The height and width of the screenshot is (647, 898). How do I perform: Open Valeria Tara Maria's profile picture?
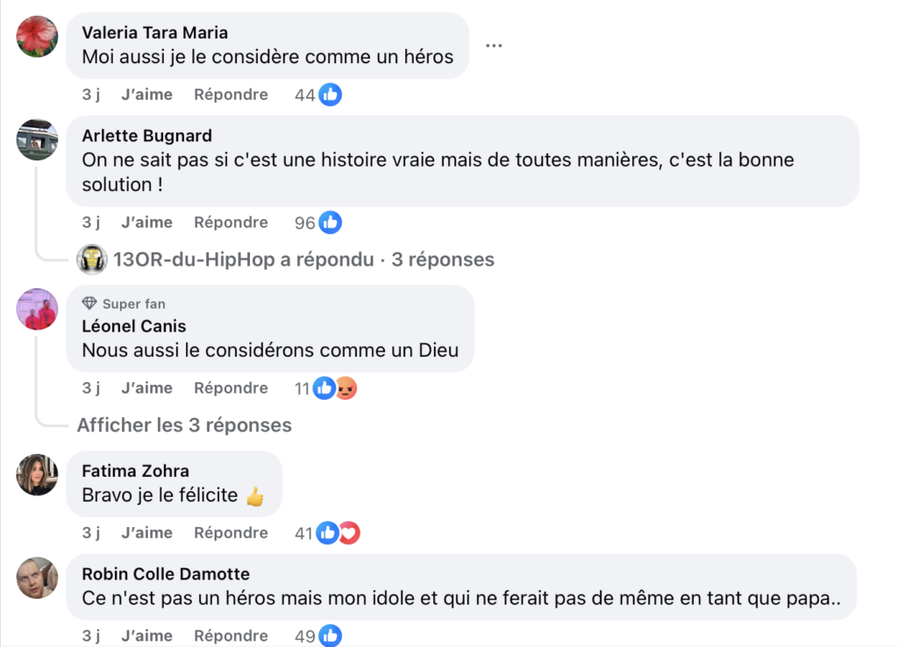coord(36,37)
